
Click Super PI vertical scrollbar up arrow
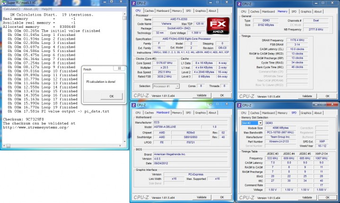[124, 14]
